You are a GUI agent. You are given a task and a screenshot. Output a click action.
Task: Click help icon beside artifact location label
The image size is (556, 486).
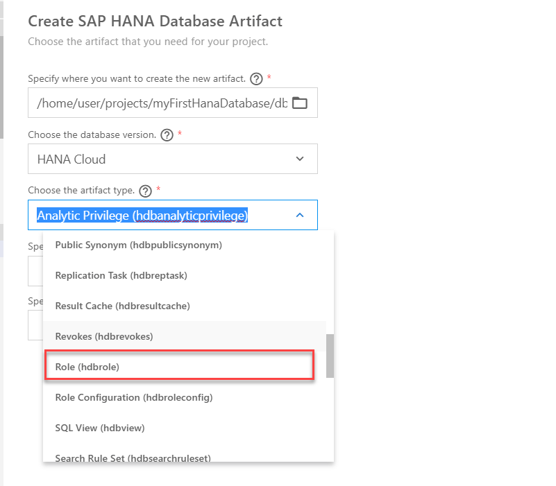point(255,79)
